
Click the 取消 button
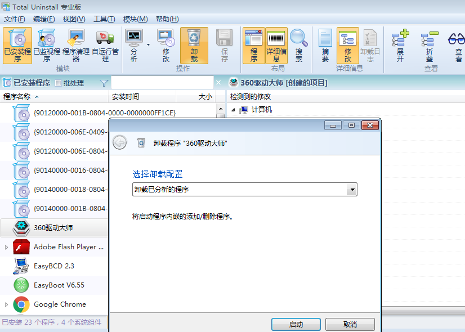pos(350,324)
